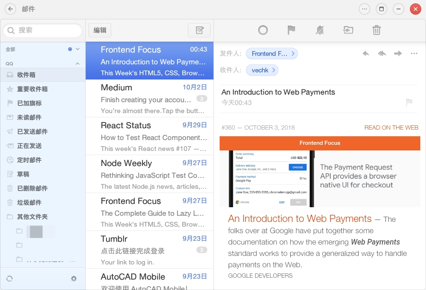Select Frontend Focus email from 00:43
Image resolution: width=426 pixels, height=290 pixels.
coord(150,61)
